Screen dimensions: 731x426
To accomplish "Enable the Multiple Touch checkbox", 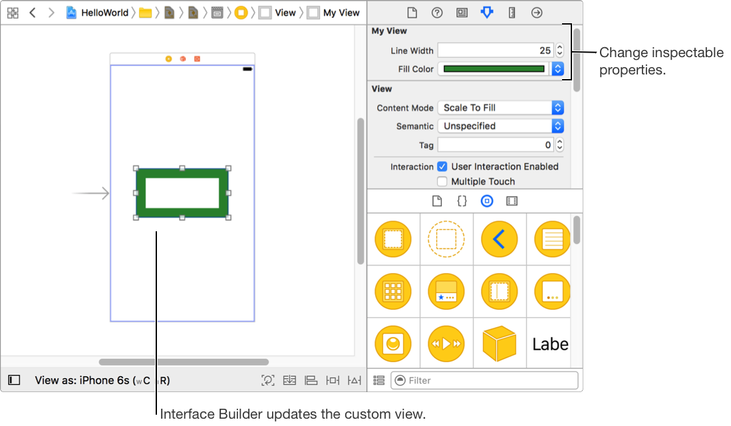I will 442,181.
